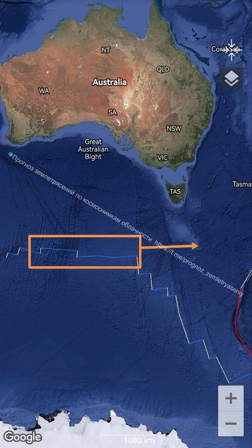The image size is (252, 448).
Task: Select the Australia country label
Action: (x=110, y=82)
